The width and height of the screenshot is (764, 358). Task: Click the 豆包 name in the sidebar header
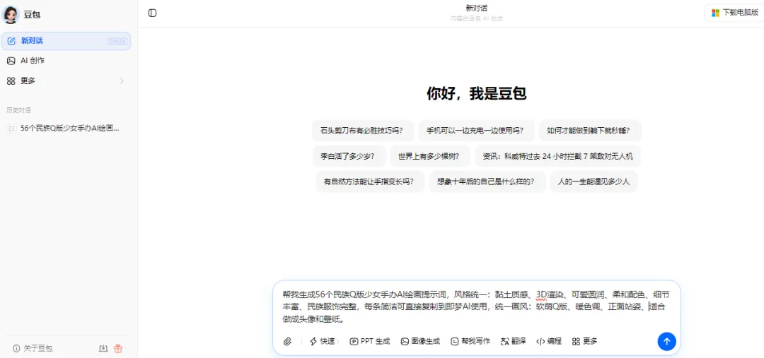point(32,15)
